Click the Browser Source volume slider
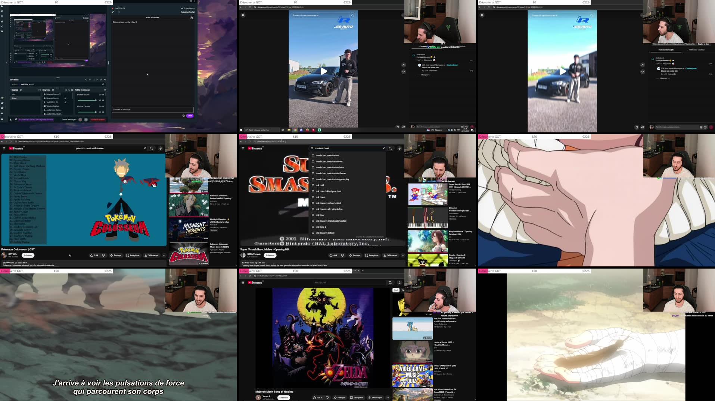The image size is (715, 401). (x=87, y=100)
